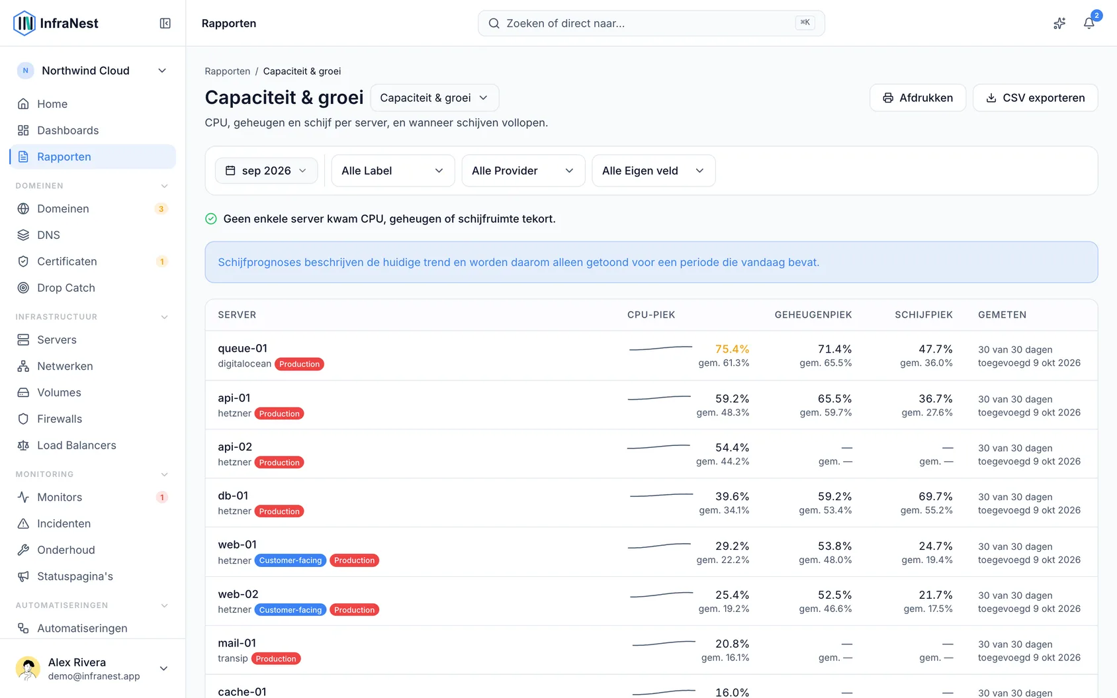Click CSV exporteren button
Screen dimensions: 1117x698
[x=1035, y=98]
